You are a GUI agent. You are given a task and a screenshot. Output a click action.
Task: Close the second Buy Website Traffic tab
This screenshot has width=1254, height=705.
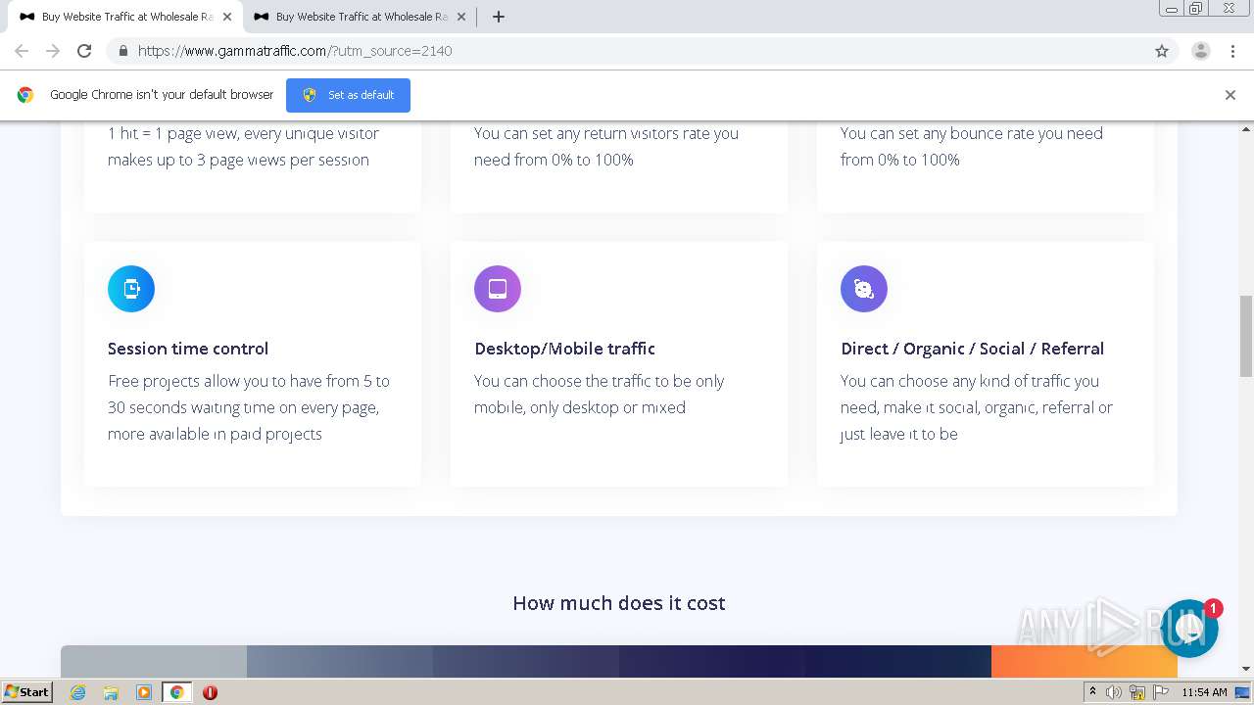click(461, 17)
